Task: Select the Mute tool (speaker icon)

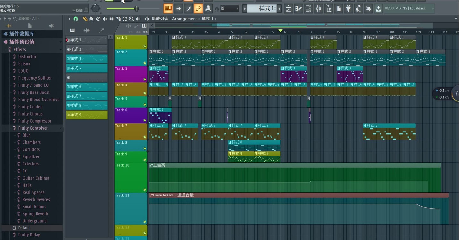Action: (105, 19)
